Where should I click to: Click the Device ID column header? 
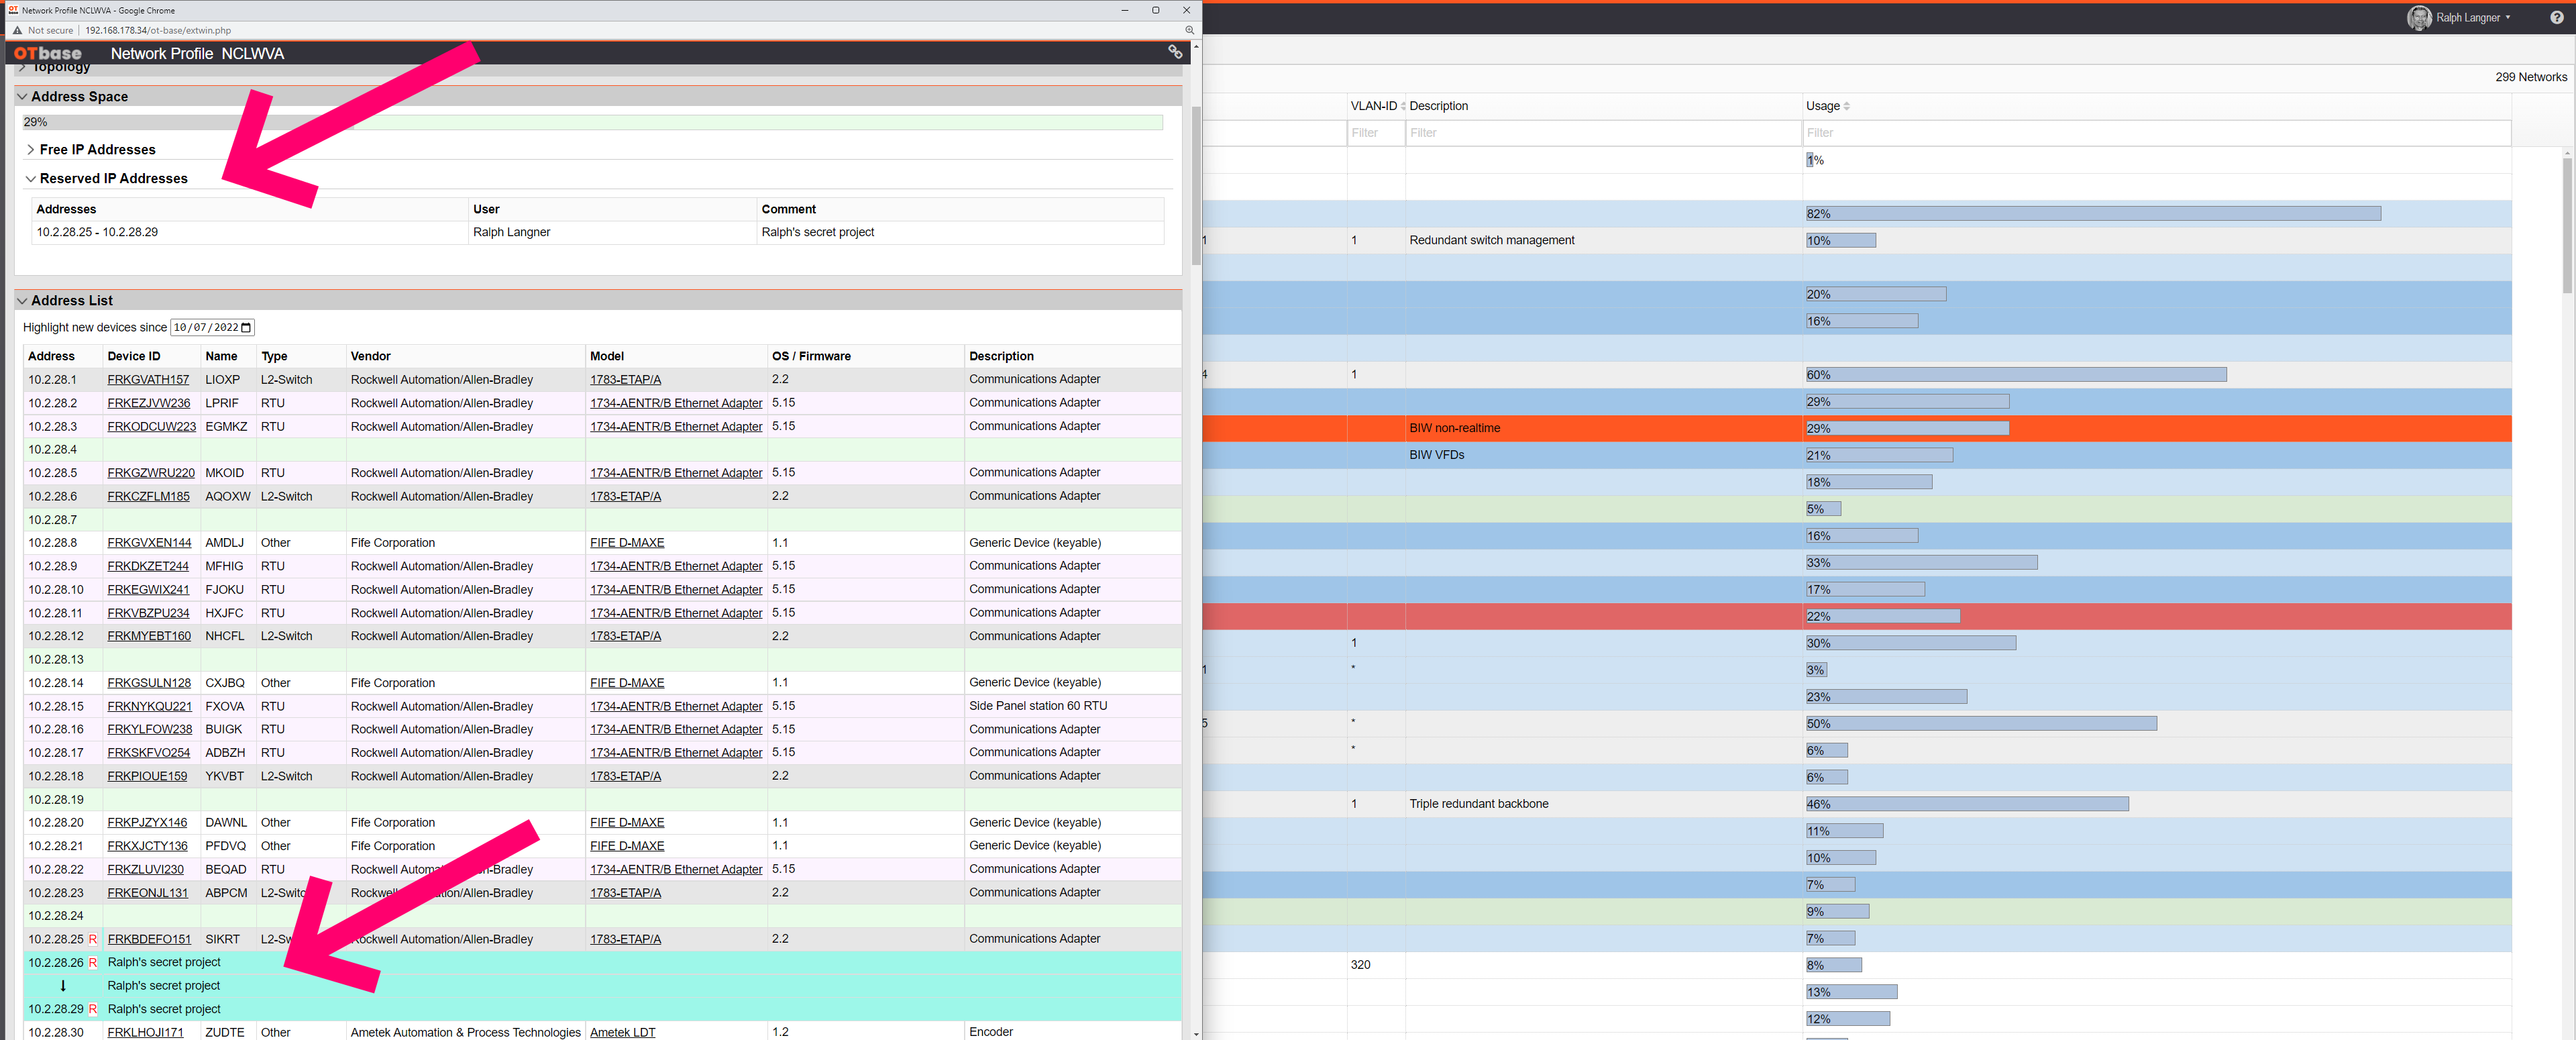tap(133, 356)
